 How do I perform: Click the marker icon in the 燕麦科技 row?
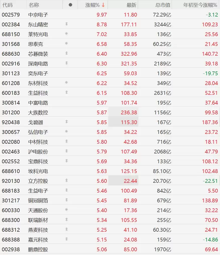point(67,229)
